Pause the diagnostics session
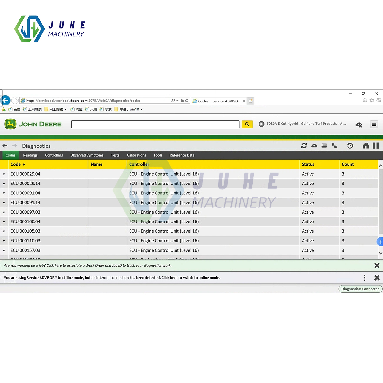The image size is (383, 383). point(376,146)
